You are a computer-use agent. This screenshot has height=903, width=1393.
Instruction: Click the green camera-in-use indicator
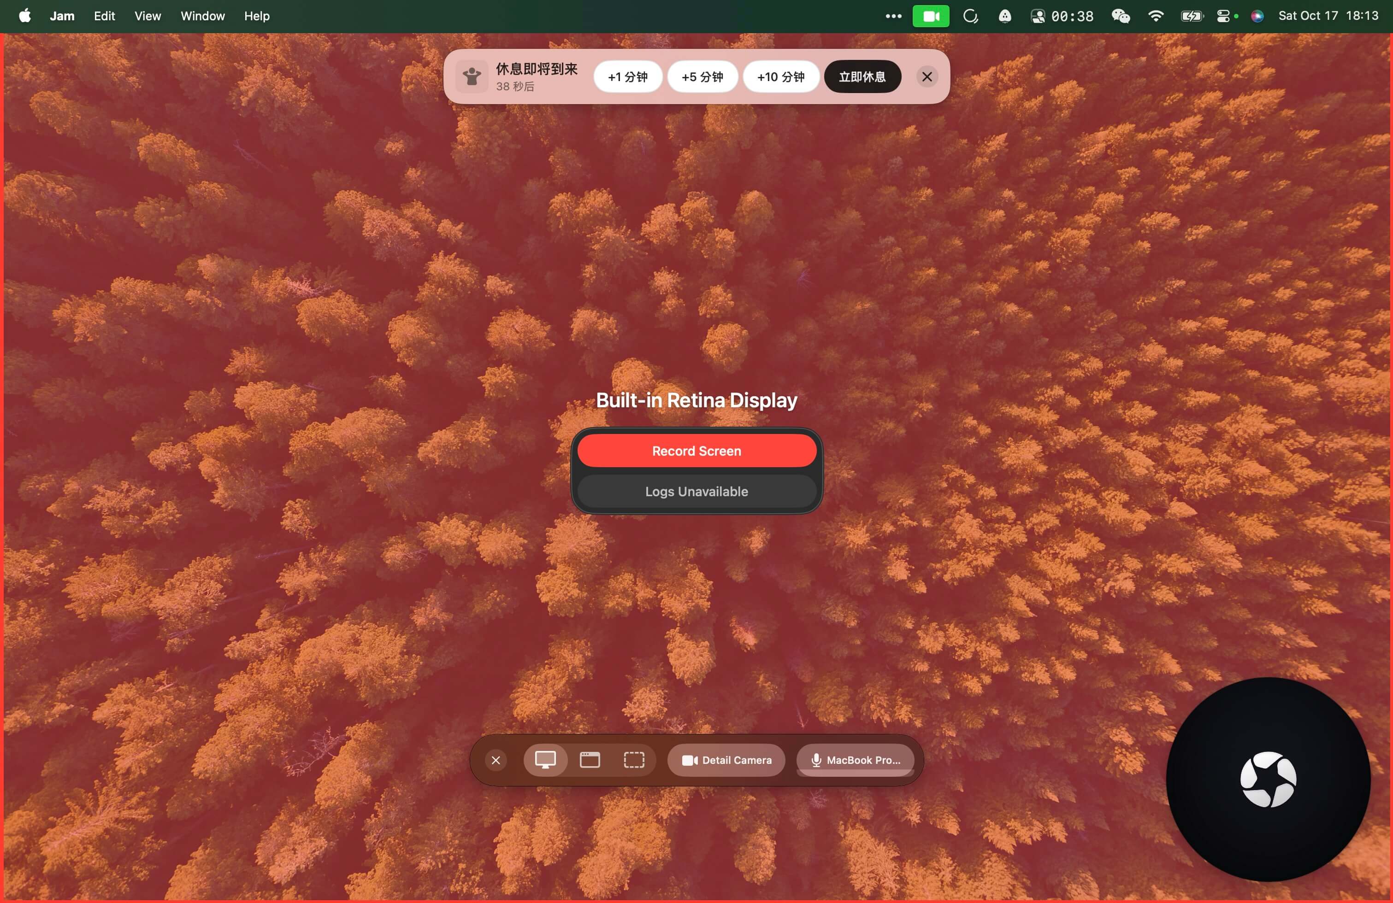click(x=931, y=17)
